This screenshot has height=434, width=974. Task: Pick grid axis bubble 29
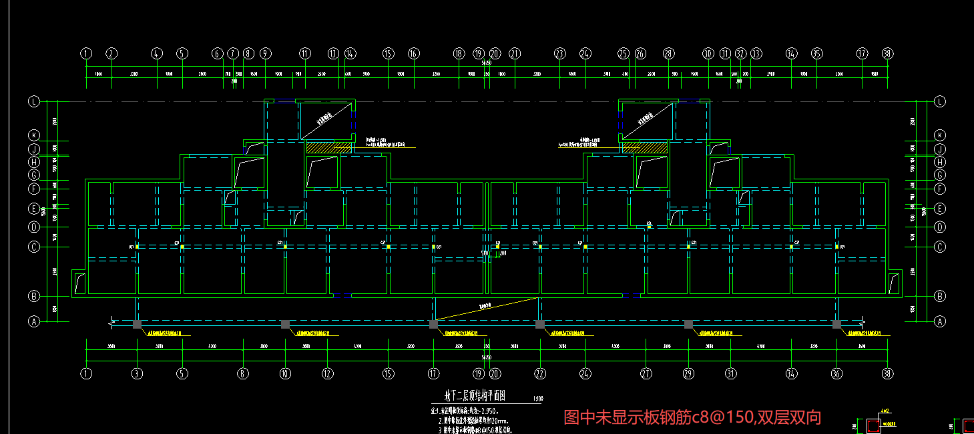688,374
